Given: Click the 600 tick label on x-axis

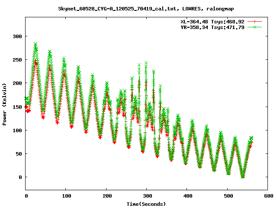Looking at the screenshot, I should [268, 196].
